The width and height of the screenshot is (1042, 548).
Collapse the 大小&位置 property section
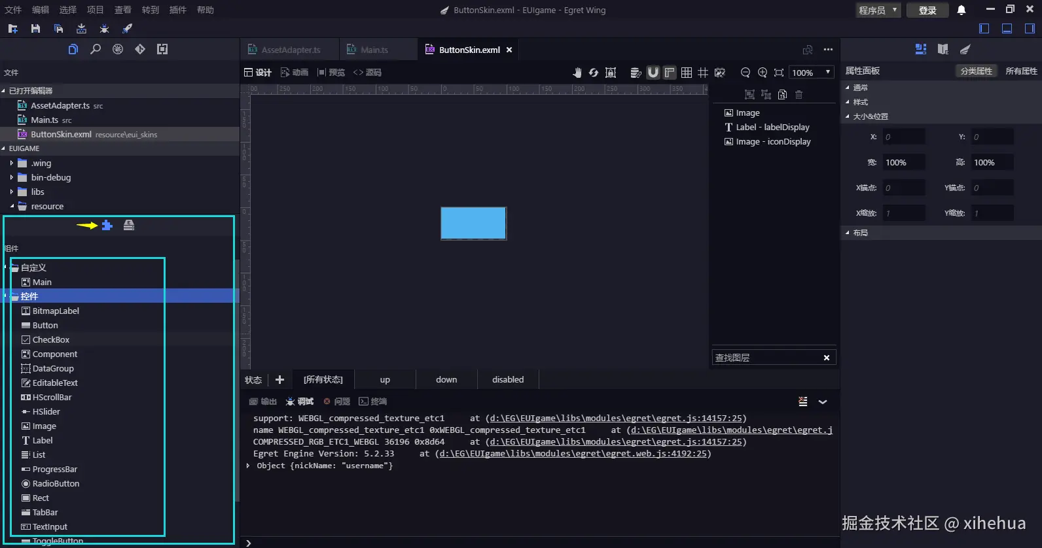point(848,116)
